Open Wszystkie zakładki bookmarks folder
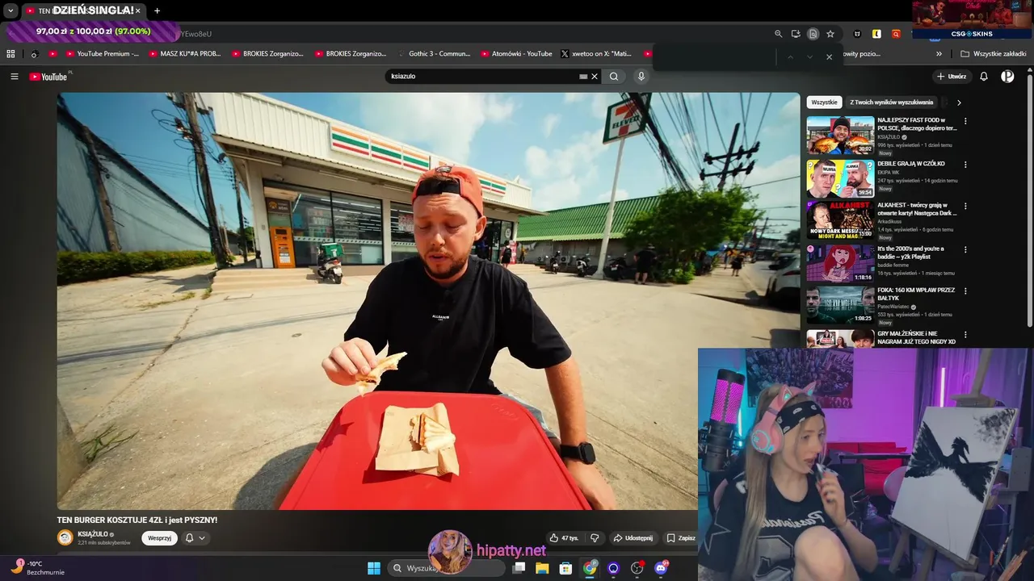1034x581 pixels. (x=994, y=54)
